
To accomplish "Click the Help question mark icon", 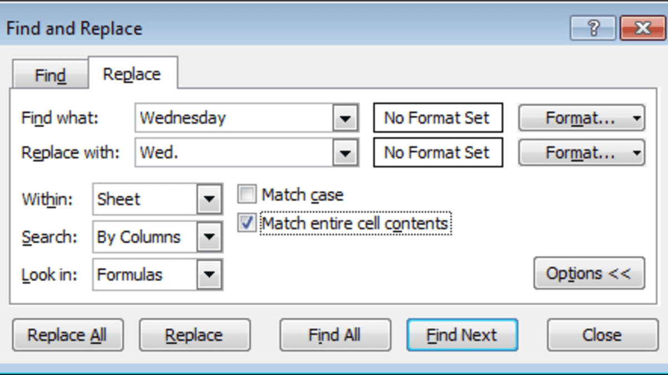I will tap(592, 28).
